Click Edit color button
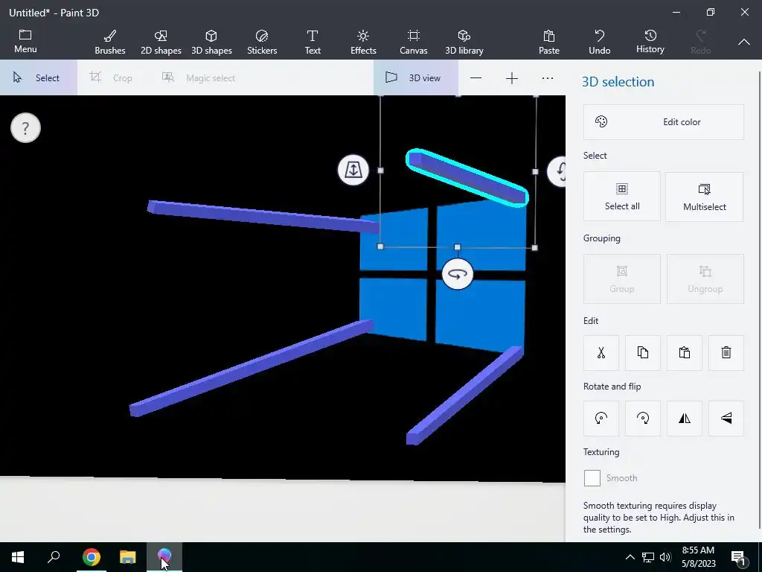Viewport: 762px width, 572px height. pyautogui.click(x=663, y=122)
